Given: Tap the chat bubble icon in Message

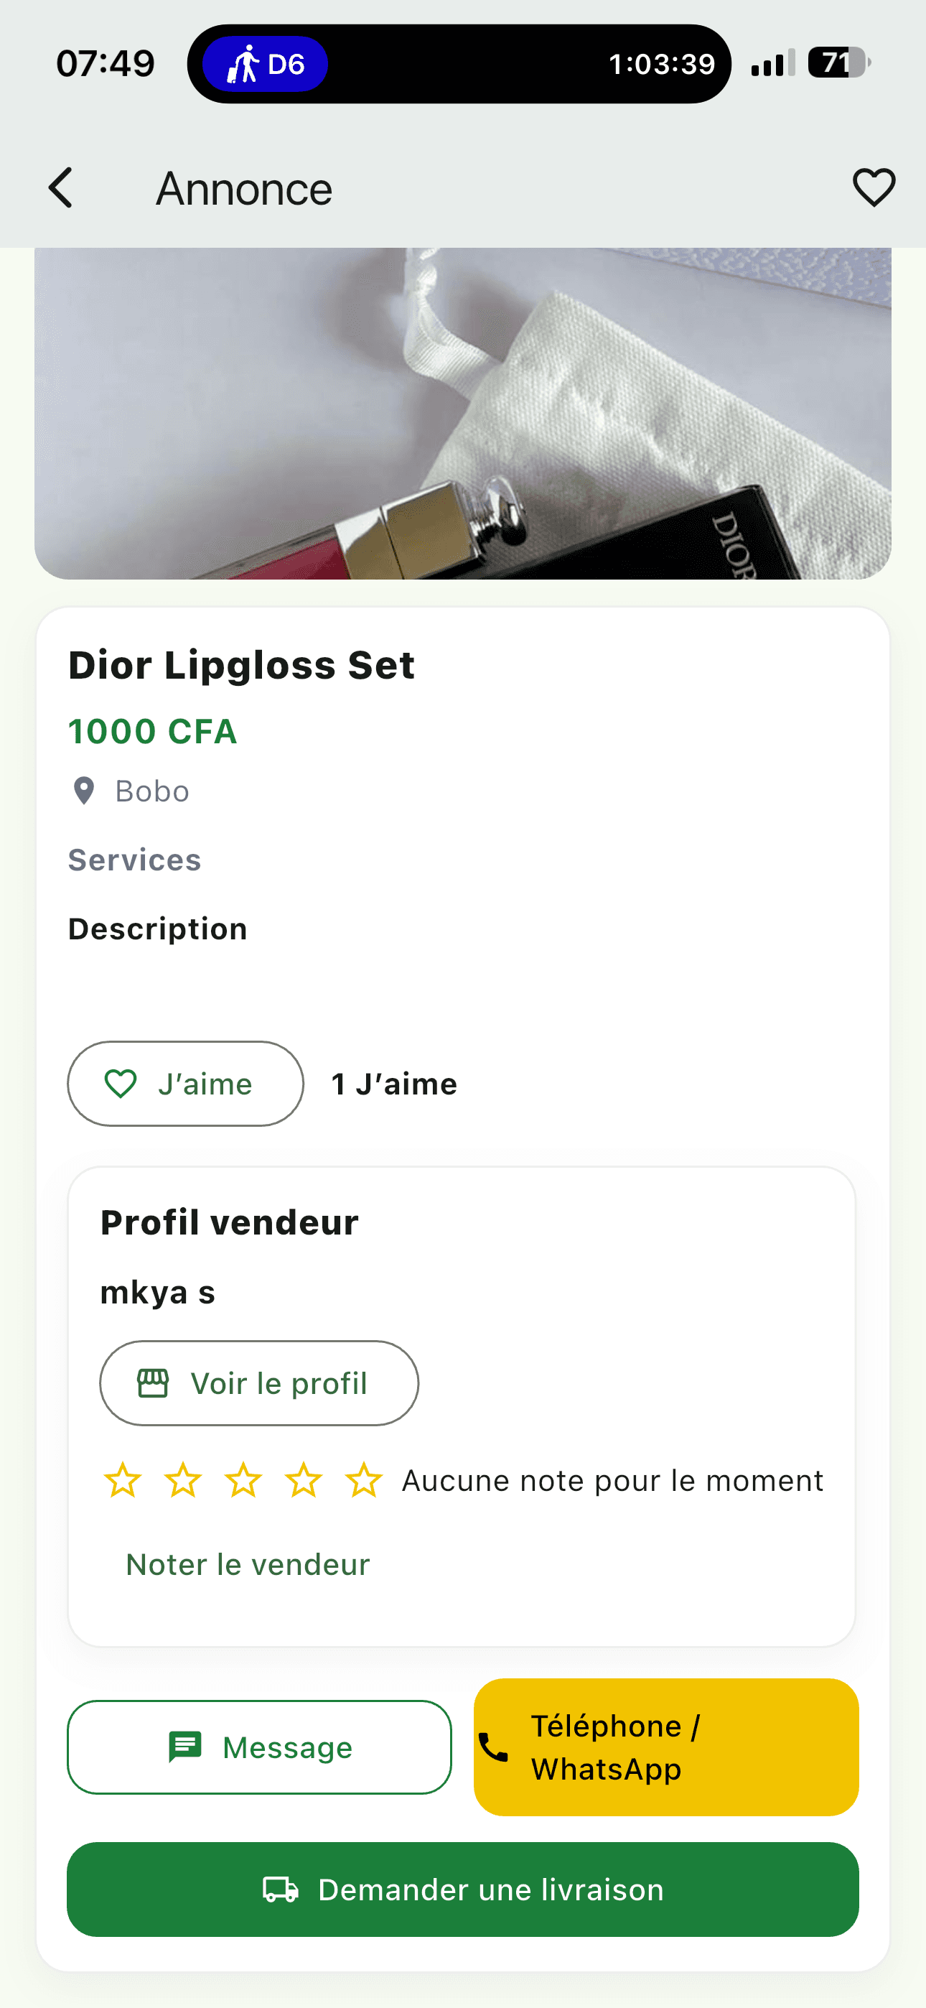Looking at the screenshot, I should 185,1747.
